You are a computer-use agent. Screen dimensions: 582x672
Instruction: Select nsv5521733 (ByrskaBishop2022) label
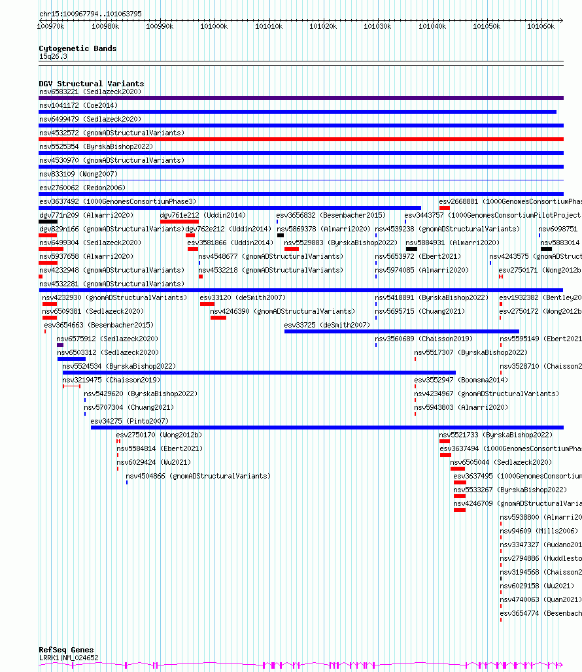click(496, 435)
